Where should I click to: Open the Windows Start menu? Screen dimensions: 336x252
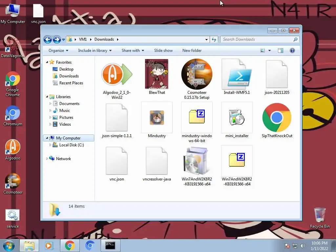9,245
